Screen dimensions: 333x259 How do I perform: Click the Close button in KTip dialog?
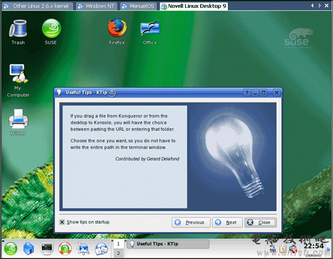pyautogui.click(x=261, y=222)
